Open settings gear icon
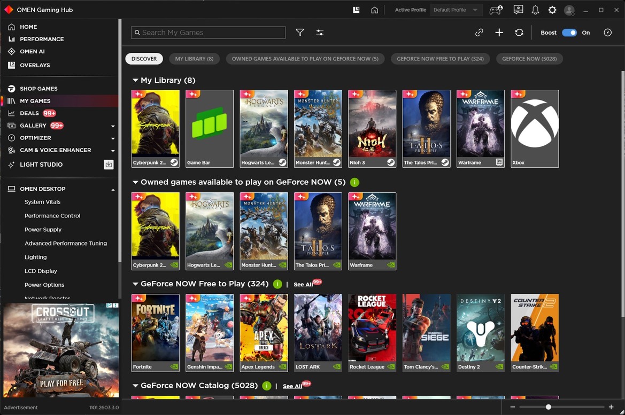Viewport: 625px width, 415px height. [552, 10]
